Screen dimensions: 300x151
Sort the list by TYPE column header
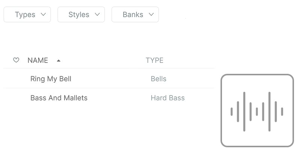pos(154,60)
